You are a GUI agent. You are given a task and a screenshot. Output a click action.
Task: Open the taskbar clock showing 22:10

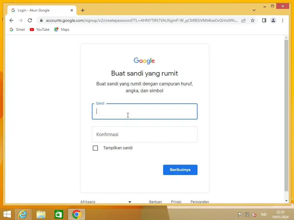click(x=280, y=215)
